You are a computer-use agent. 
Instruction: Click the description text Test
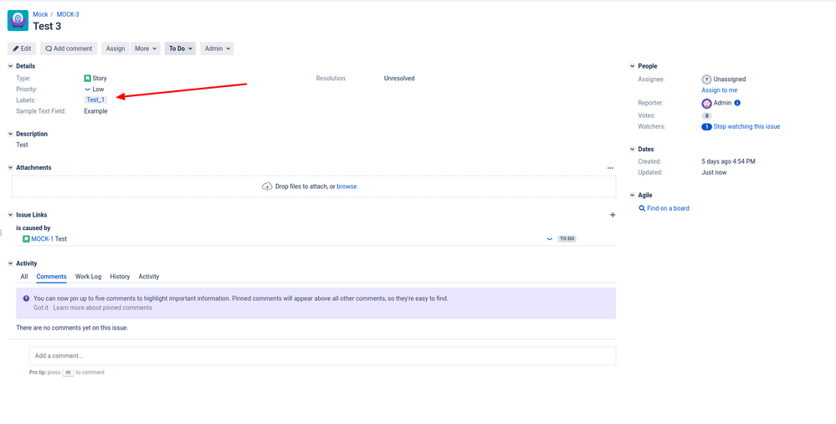22,145
